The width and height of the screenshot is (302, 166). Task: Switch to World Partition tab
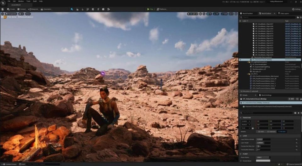[x=247, y=14]
